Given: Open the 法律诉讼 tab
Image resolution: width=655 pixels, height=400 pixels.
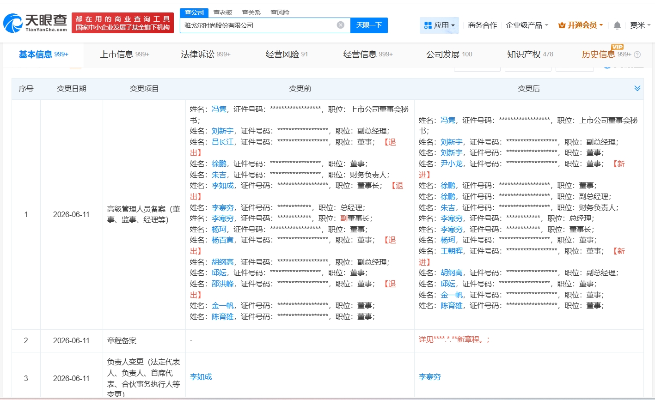Looking at the screenshot, I should pyautogui.click(x=206, y=55).
